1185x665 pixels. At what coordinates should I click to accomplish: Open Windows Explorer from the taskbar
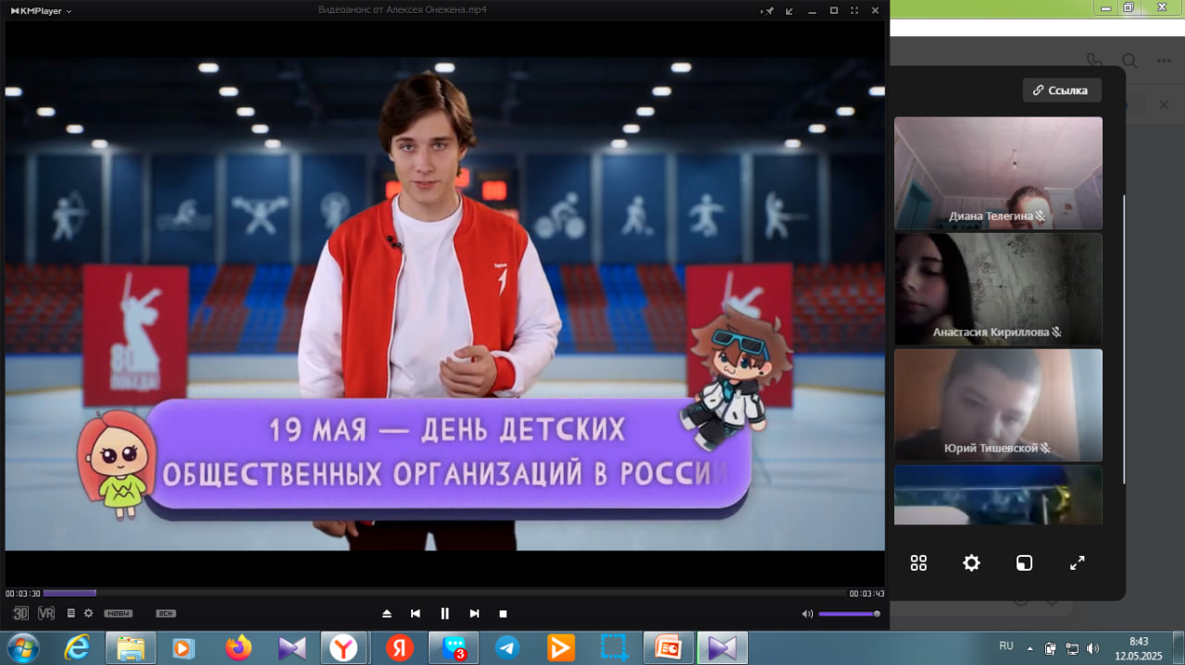point(131,647)
